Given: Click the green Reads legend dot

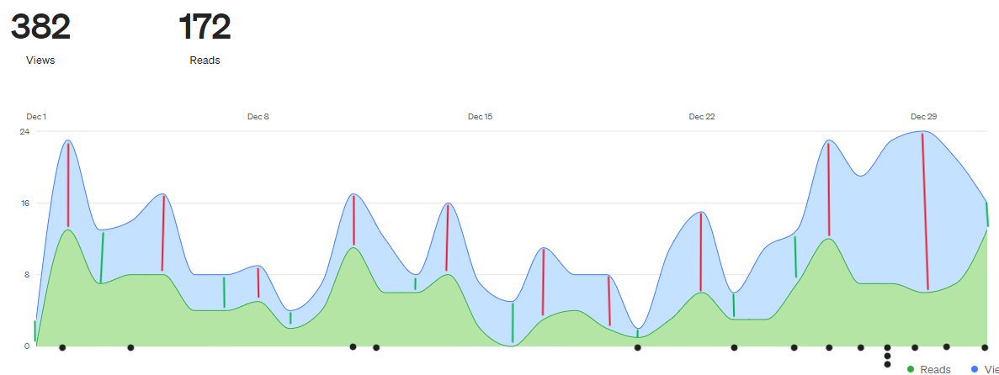Looking at the screenshot, I should tap(910, 369).
